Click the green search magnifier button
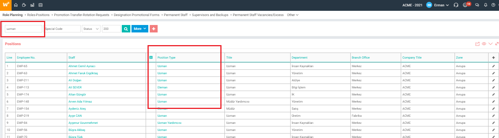Screen dimensions: 499x138 pos(126,29)
